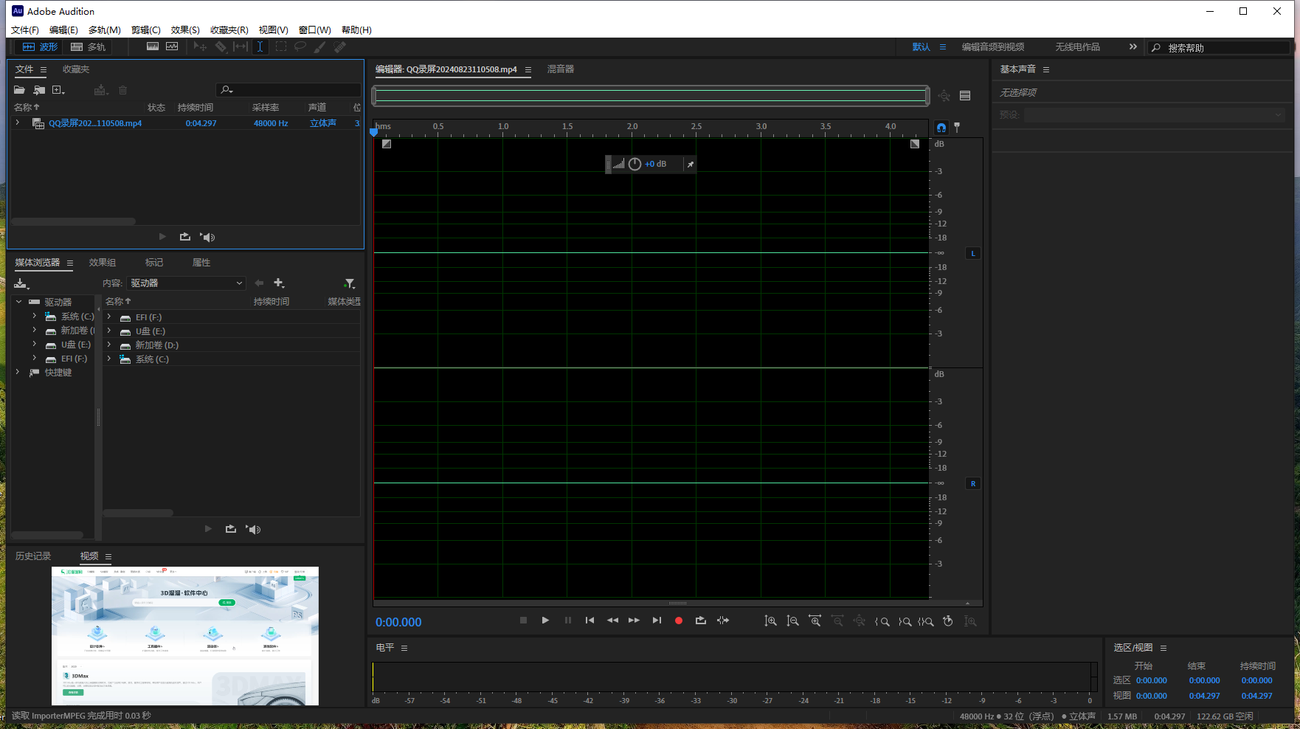Select the Time Selection tool
Viewport: 1300px width, 729px height.
tap(260, 46)
